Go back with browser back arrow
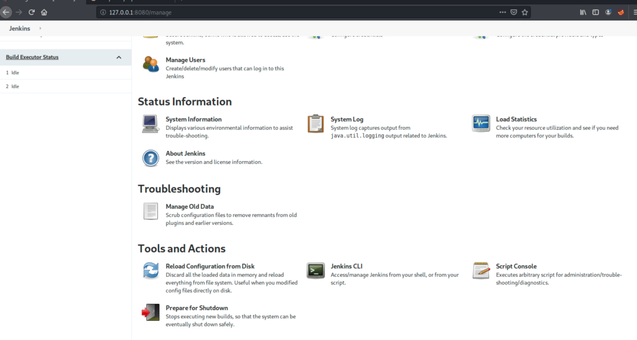Image resolution: width=637 pixels, height=340 pixels. (x=6, y=12)
